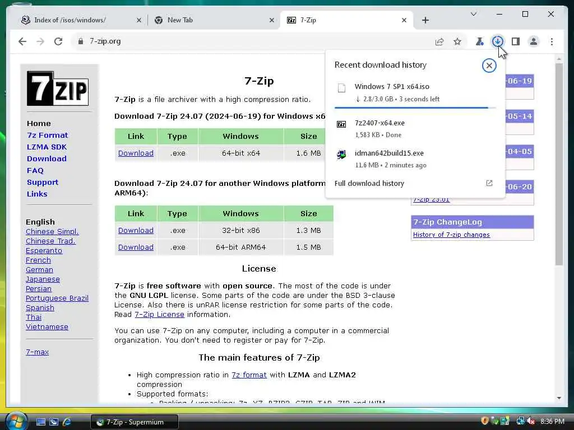Screen dimensions: 574x430
Task: Open the profile avatar icon
Action: pyautogui.click(x=534, y=41)
